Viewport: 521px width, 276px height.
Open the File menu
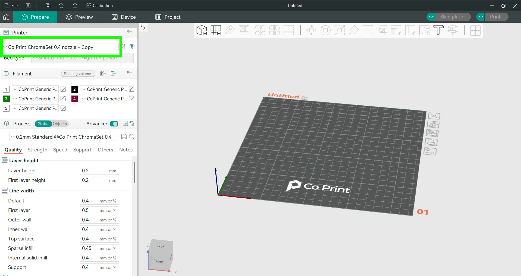(x=11, y=6)
